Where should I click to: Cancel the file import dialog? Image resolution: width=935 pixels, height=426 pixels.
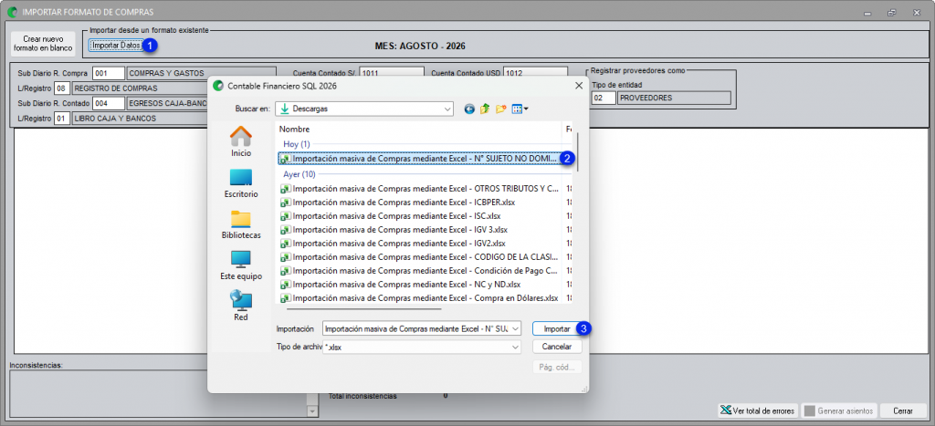click(x=557, y=347)
